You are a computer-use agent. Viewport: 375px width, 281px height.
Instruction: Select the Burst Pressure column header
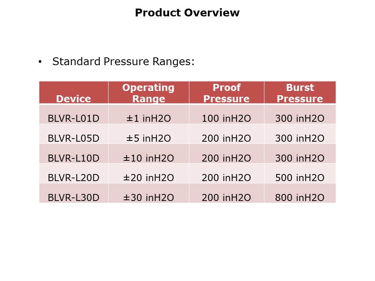(300, 93)
